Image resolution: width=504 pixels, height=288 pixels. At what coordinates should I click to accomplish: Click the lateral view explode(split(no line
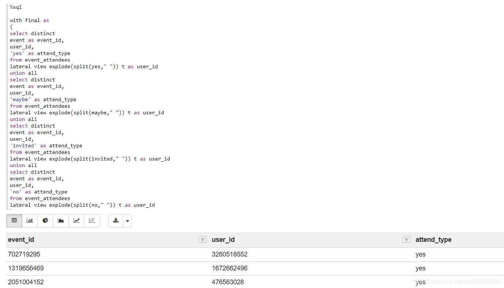(82, 205)
